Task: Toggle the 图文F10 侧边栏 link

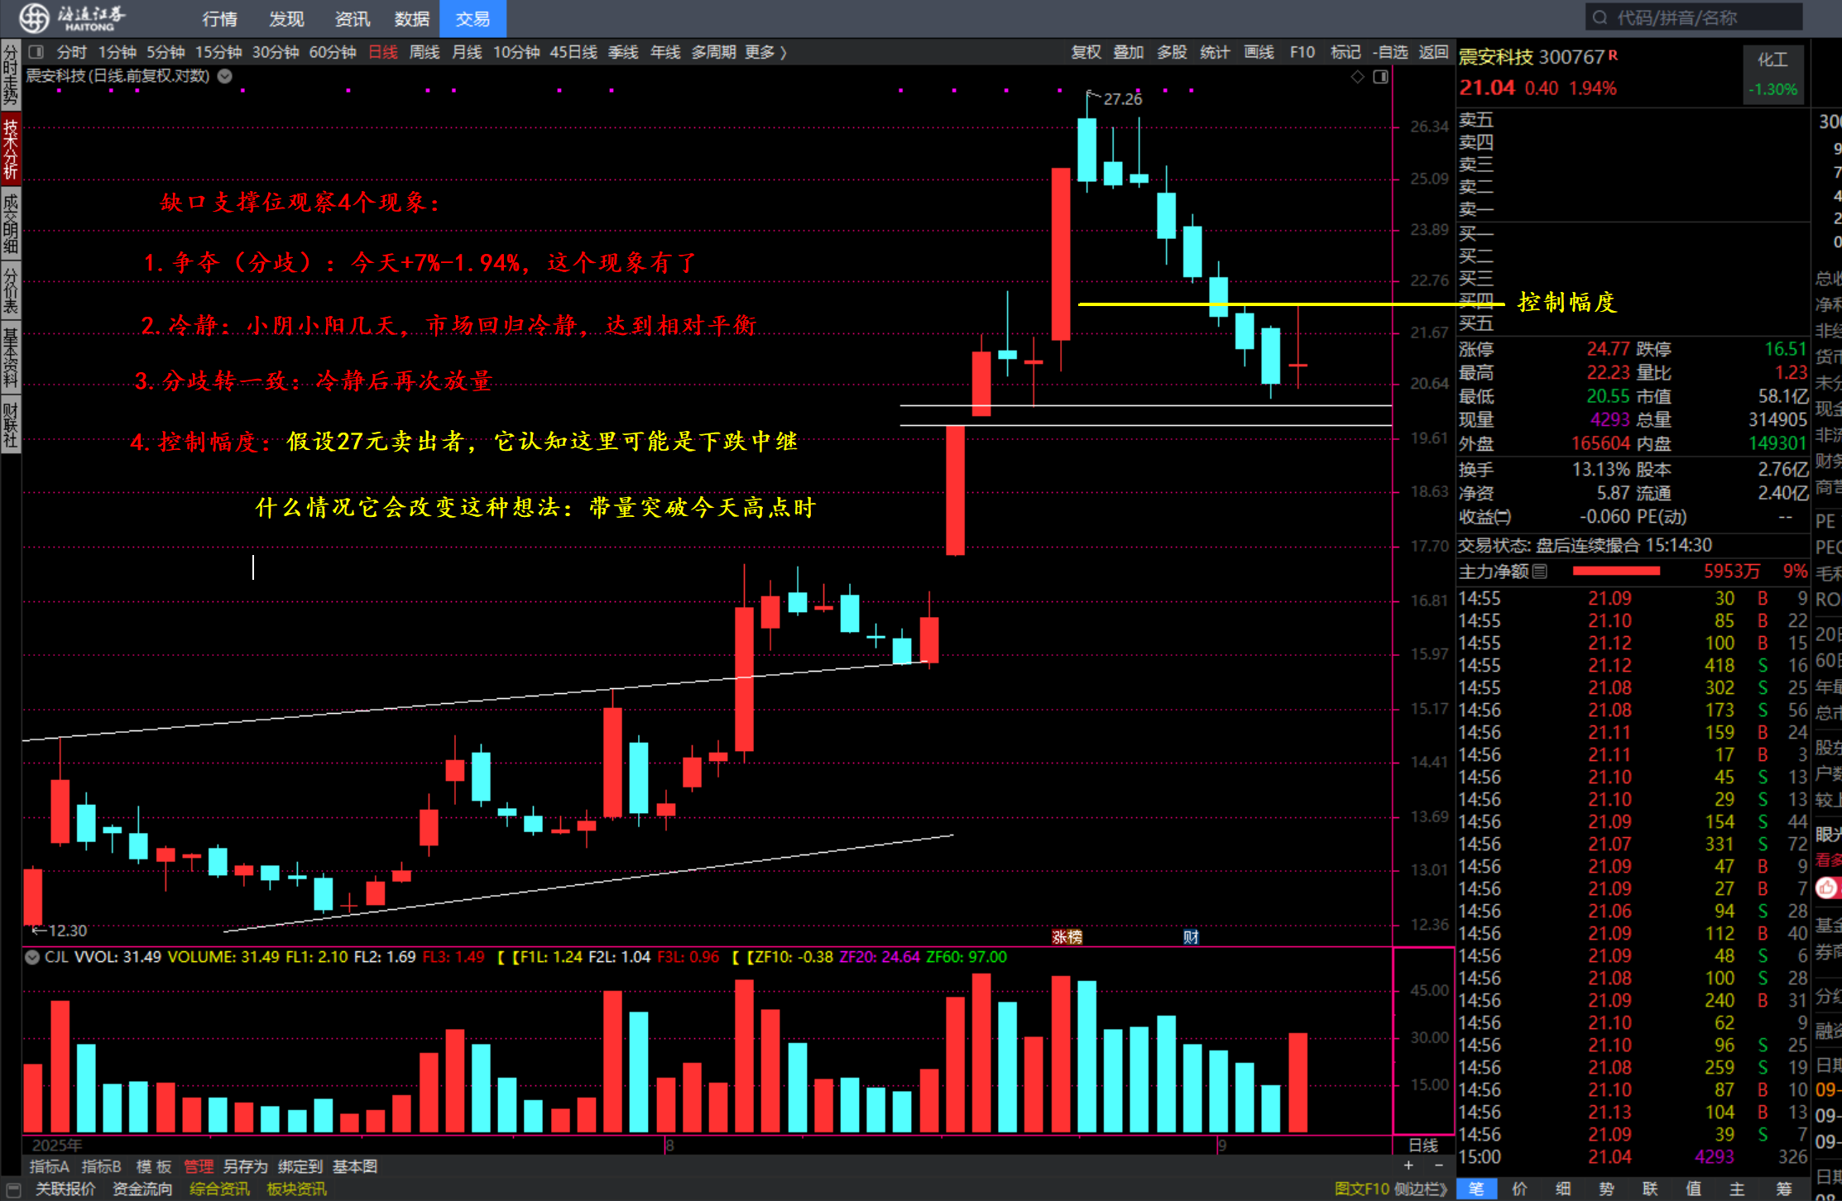Action: [1391, 1189]
